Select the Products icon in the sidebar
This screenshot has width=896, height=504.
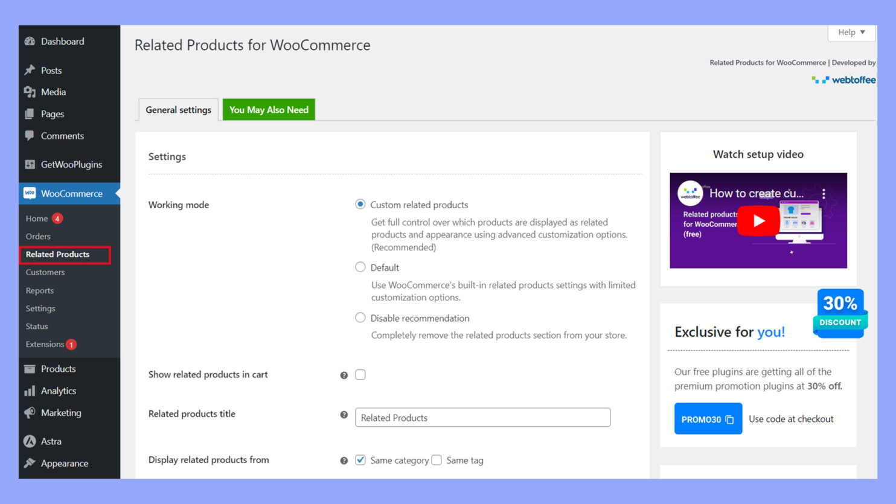pos(30,369)
